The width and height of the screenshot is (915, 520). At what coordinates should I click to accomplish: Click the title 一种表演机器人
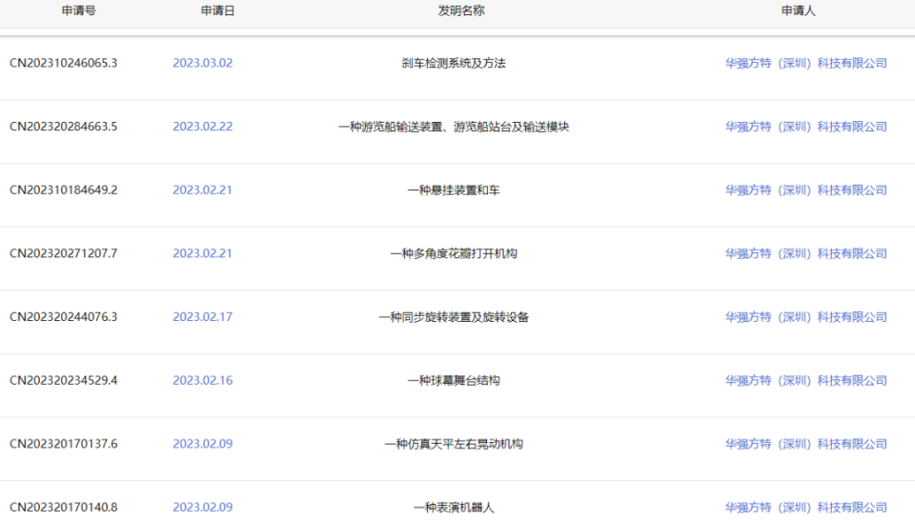[454, 508]
